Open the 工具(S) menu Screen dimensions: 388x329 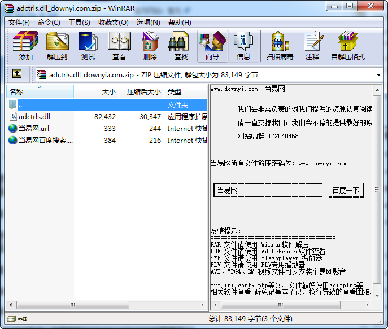coord(79,23)
